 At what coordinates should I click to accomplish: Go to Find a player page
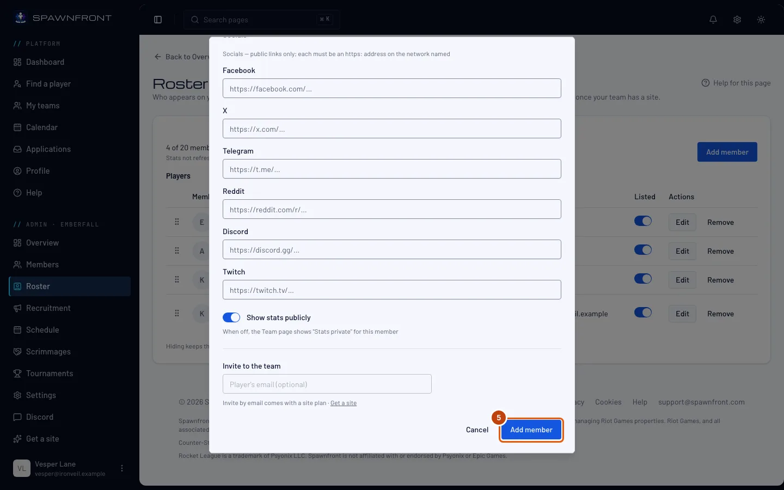pos(70,84)
